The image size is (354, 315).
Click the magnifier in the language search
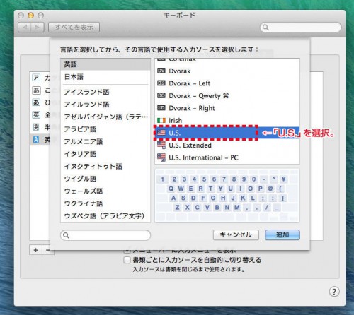click(67, 235)
